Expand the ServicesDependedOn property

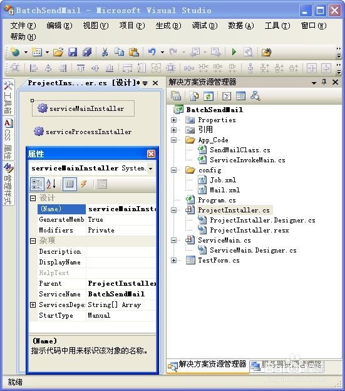coord(33,305)
